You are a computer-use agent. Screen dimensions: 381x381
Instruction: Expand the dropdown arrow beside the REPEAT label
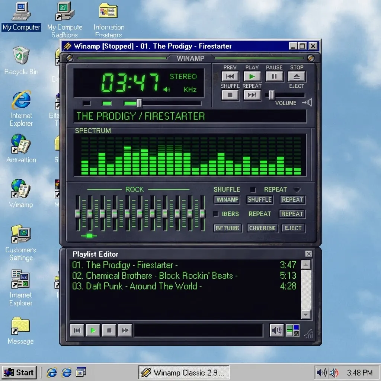pos(297,189)
